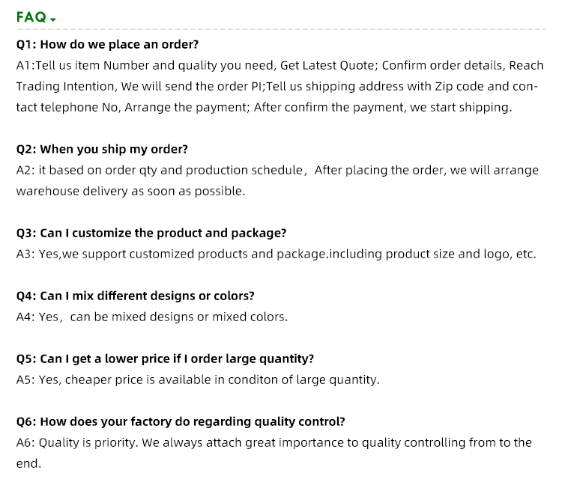Select Q4 mix different designs question

(136, 296)
